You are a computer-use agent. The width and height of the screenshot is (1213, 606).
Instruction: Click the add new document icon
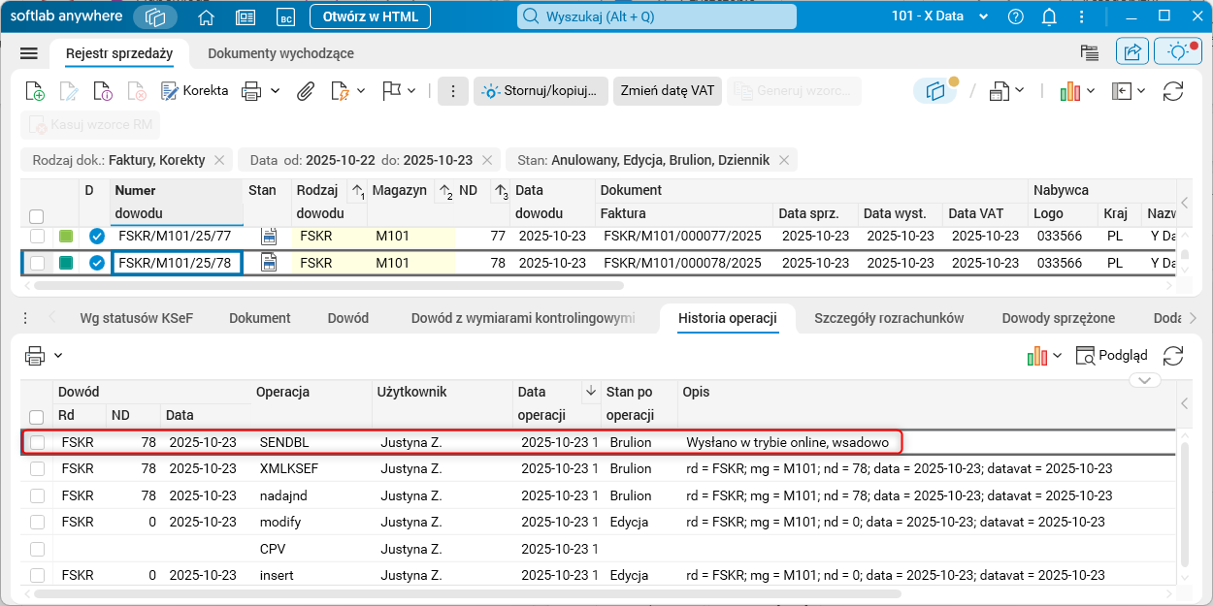pyautogui.click(x=34, y=91)
